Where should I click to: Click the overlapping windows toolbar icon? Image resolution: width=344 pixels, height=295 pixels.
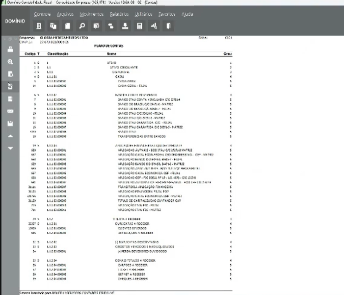[53, 26]
